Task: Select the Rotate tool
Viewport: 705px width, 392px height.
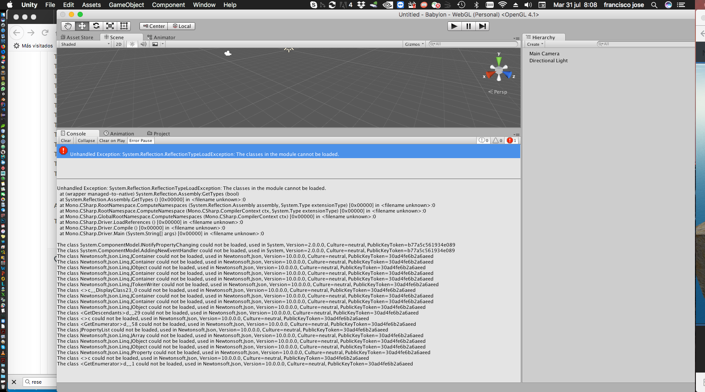Action: pos(96,26)
